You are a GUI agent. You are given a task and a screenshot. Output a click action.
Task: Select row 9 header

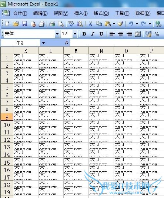tap(7, 117)
